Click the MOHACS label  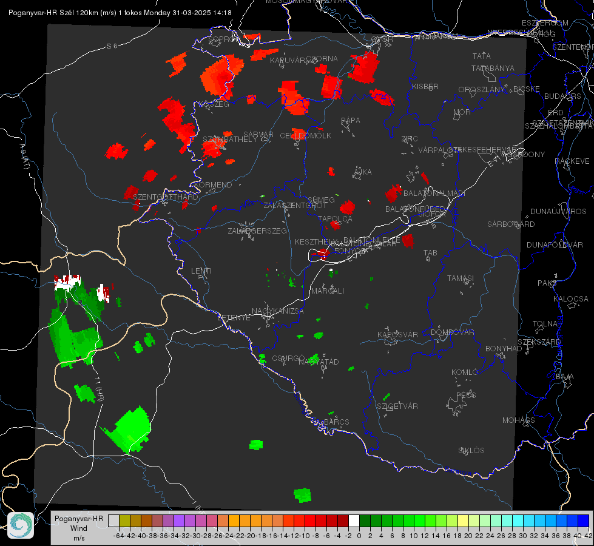click(518, 420)
